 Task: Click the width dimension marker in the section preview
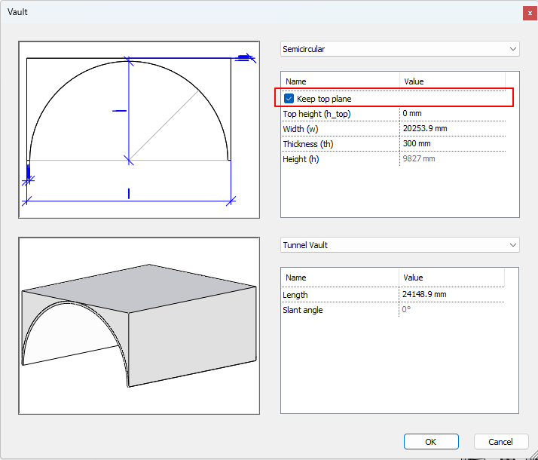[x=129, y=193]
